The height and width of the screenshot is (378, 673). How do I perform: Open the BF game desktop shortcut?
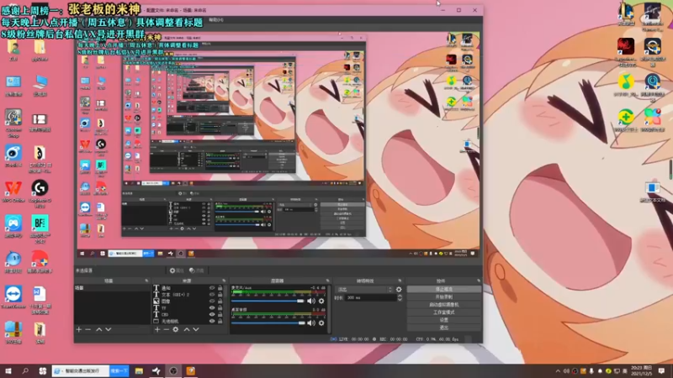pyautogui.click(x=40, y=228)
